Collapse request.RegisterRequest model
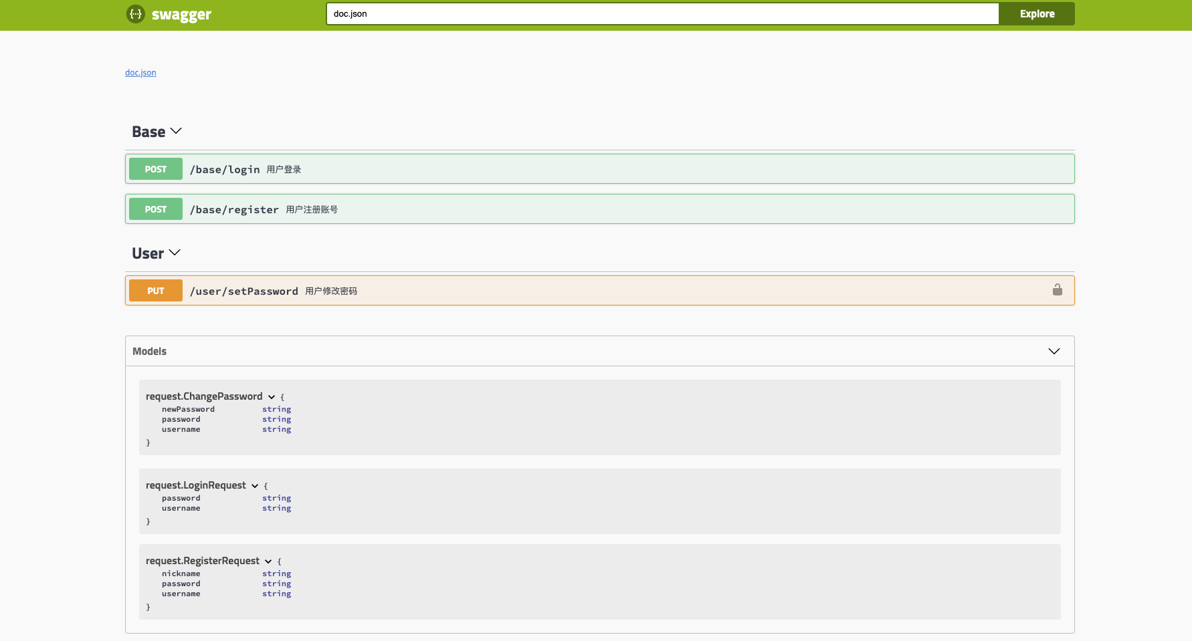Image resolution: width=1192 pixels, height=641 pixels. [268, 561]
